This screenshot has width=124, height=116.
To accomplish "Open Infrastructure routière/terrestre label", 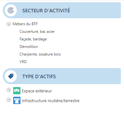I will tap(51, 101).
